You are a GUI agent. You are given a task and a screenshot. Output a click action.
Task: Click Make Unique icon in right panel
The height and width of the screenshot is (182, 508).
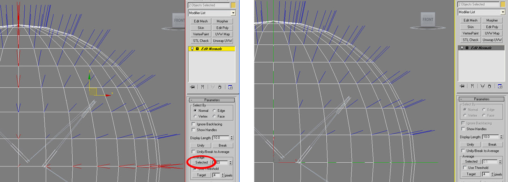tap(482, 86)
